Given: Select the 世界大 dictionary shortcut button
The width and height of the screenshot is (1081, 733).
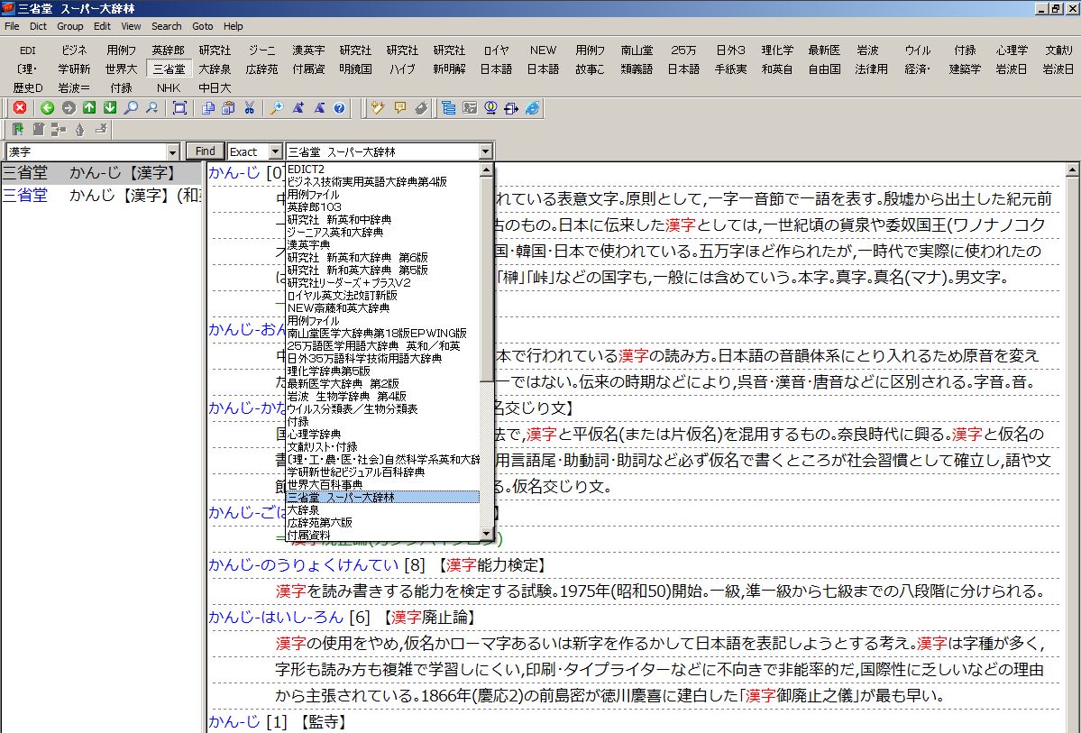Looking at the screenshot, I should [x=122, y=69].
